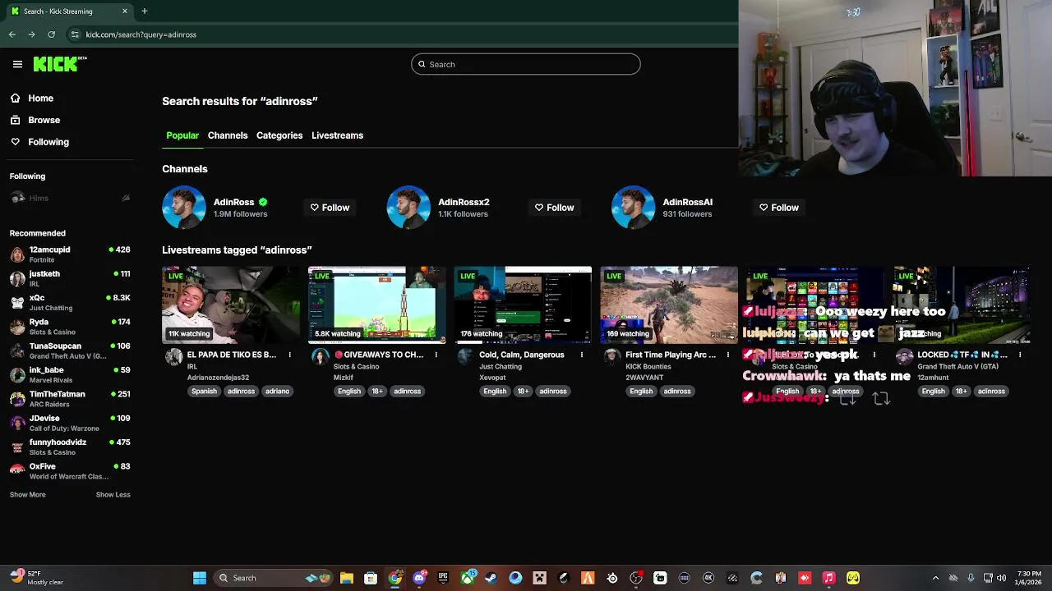This screenshot has width=1052, height=591.
Task: Open TunaSoupcan recommended channel
Action: point(70,350)
